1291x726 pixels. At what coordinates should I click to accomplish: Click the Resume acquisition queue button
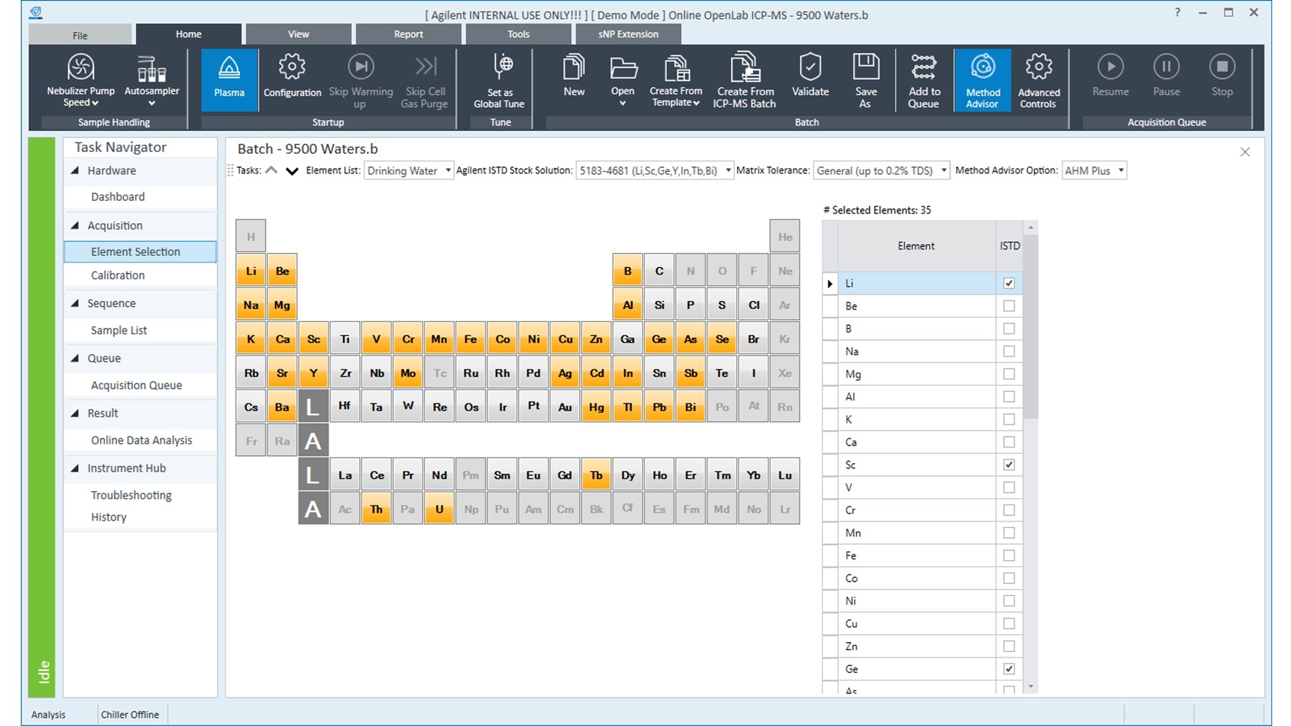pos(1110,75)
